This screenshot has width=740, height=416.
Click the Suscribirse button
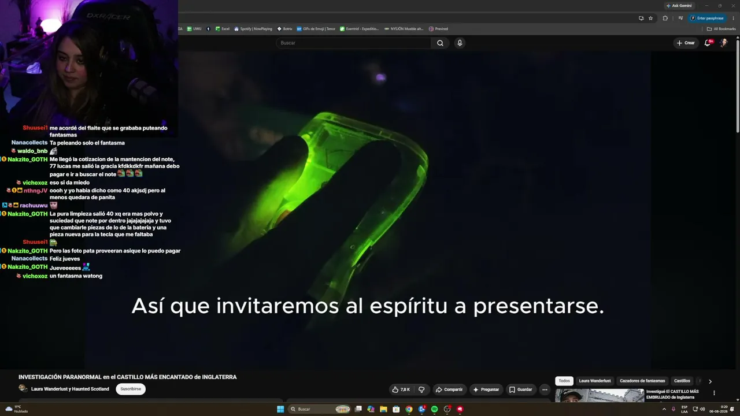[131, 389]
